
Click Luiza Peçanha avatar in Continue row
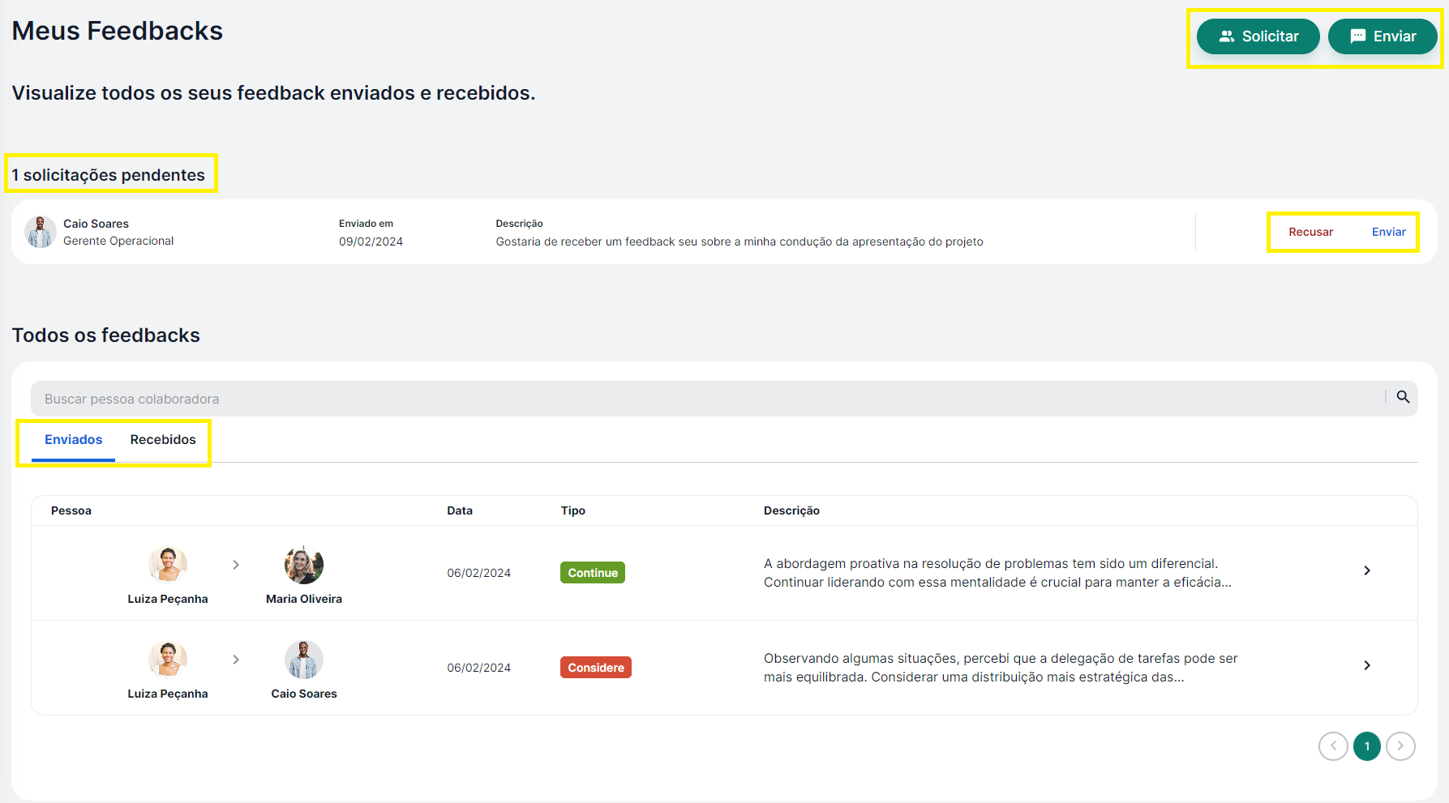168,565
